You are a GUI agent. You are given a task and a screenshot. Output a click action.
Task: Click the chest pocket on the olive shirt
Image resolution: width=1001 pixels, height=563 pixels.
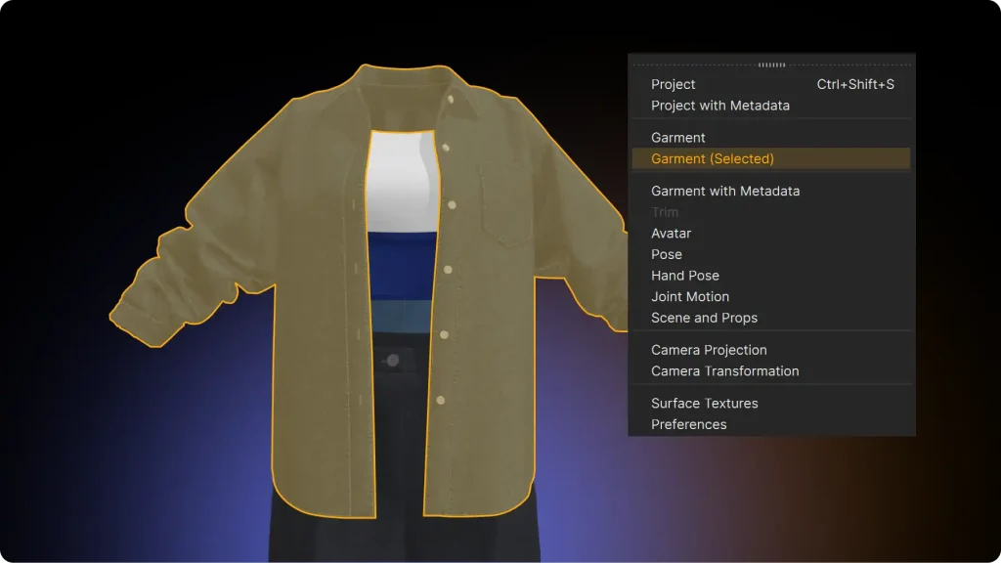(x=504, y=202)
